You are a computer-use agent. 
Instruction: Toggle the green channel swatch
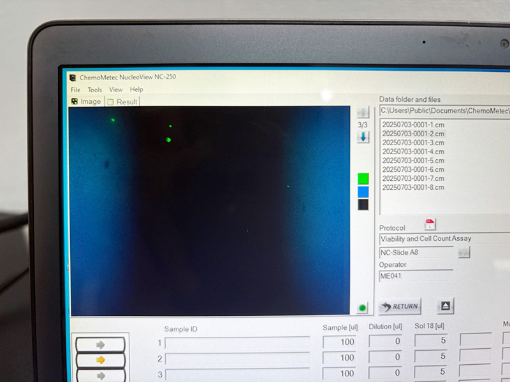point(363,178)
